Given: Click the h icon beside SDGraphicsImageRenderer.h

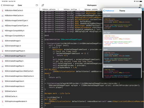Looking at the screenshot, I should (3, 101).
